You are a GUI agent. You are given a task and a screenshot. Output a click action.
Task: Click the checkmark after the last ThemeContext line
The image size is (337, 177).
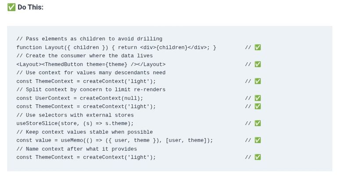coord(258,157)
